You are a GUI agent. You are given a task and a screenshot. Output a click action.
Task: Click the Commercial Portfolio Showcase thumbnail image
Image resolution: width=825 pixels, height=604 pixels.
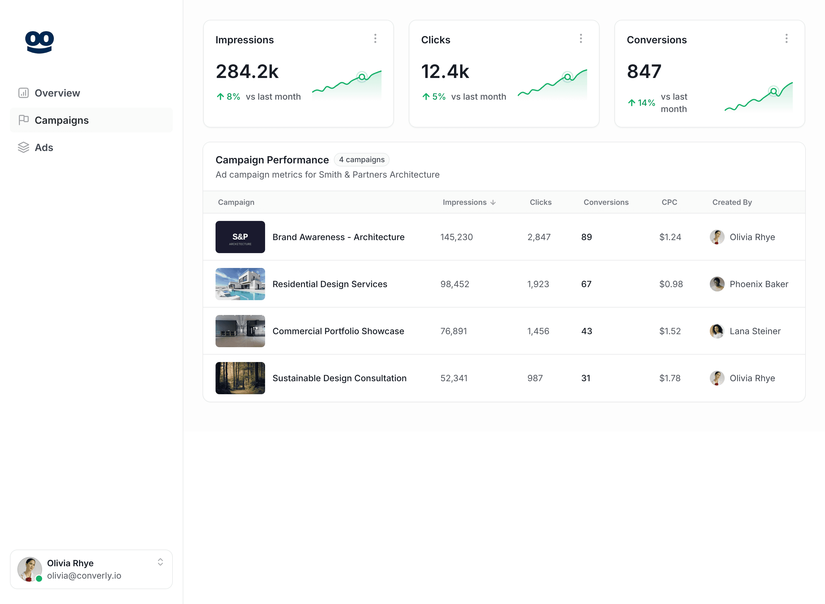240,331
